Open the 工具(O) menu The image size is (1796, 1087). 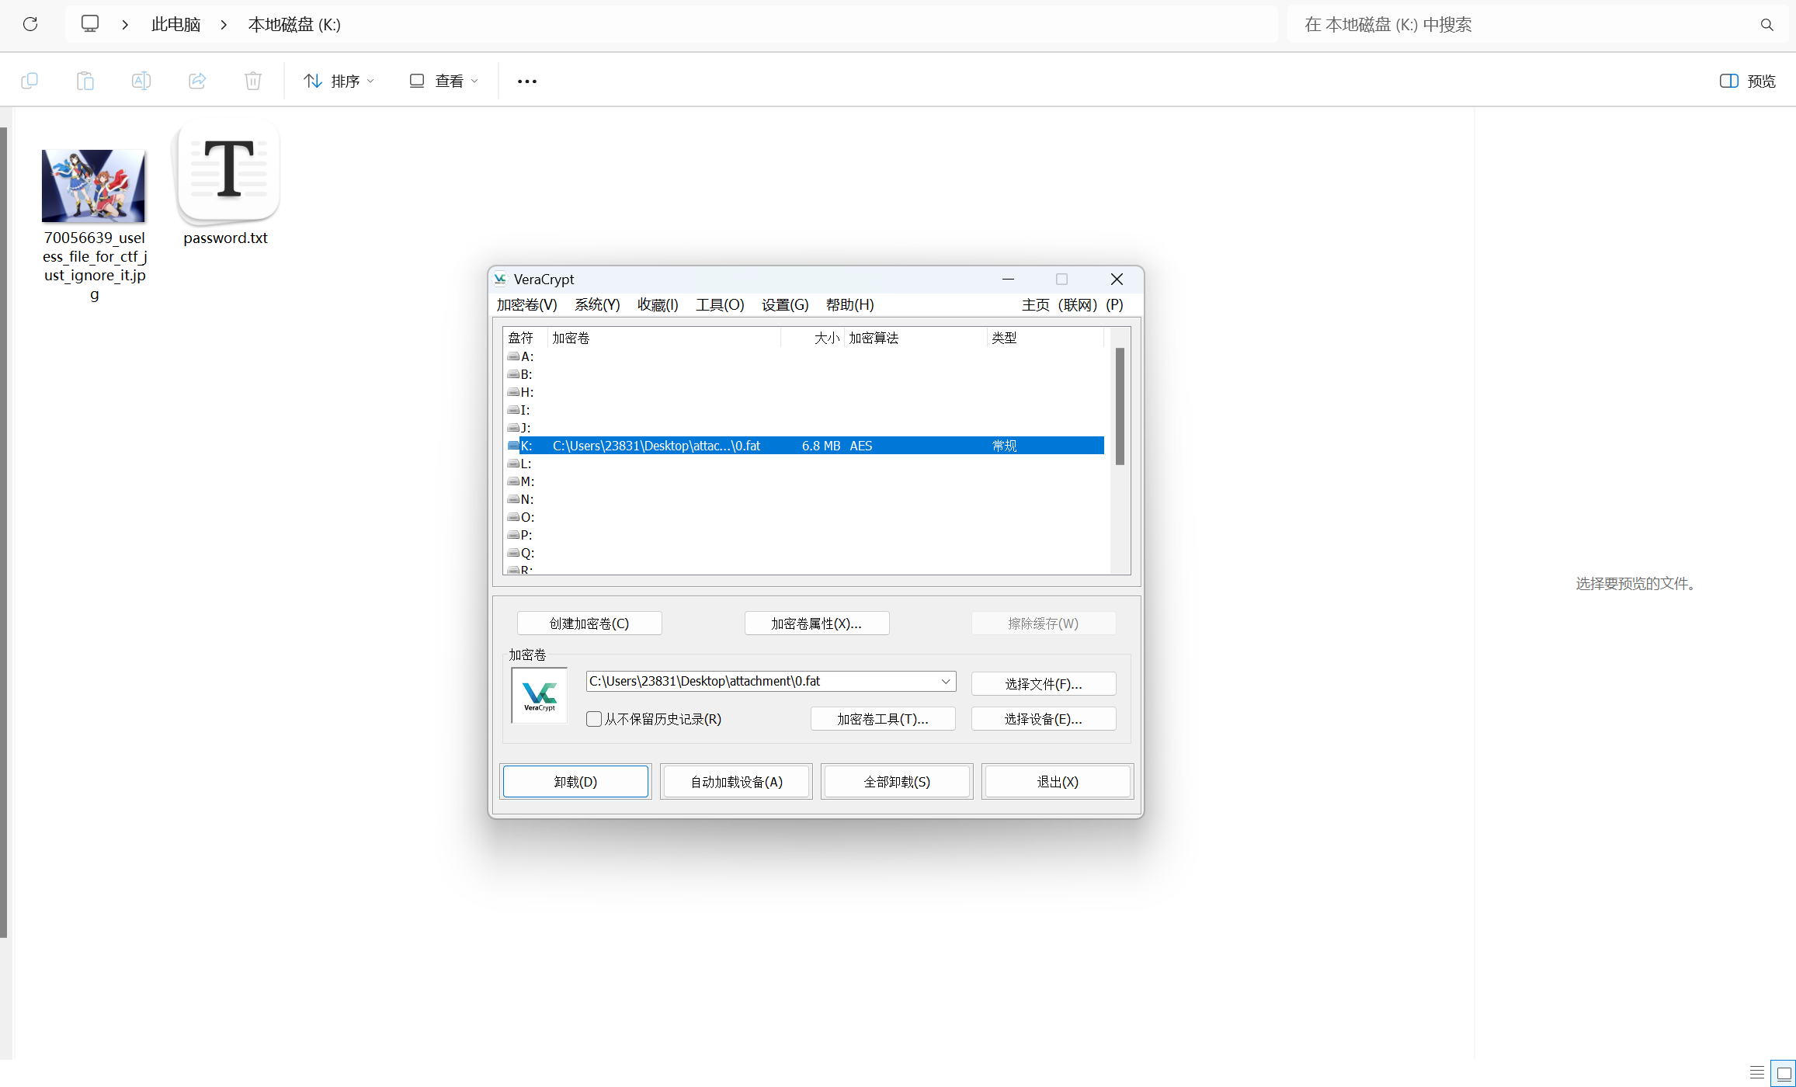point(720,305)
